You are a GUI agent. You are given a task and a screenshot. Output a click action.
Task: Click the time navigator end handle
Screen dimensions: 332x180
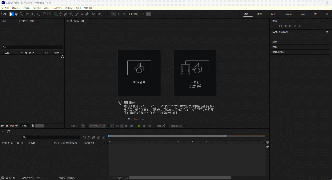pyautogui.click(x=226, y=136)
